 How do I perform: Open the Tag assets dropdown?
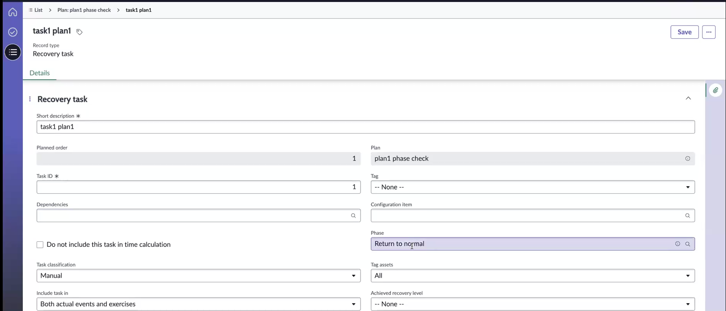tap(533, 276)
